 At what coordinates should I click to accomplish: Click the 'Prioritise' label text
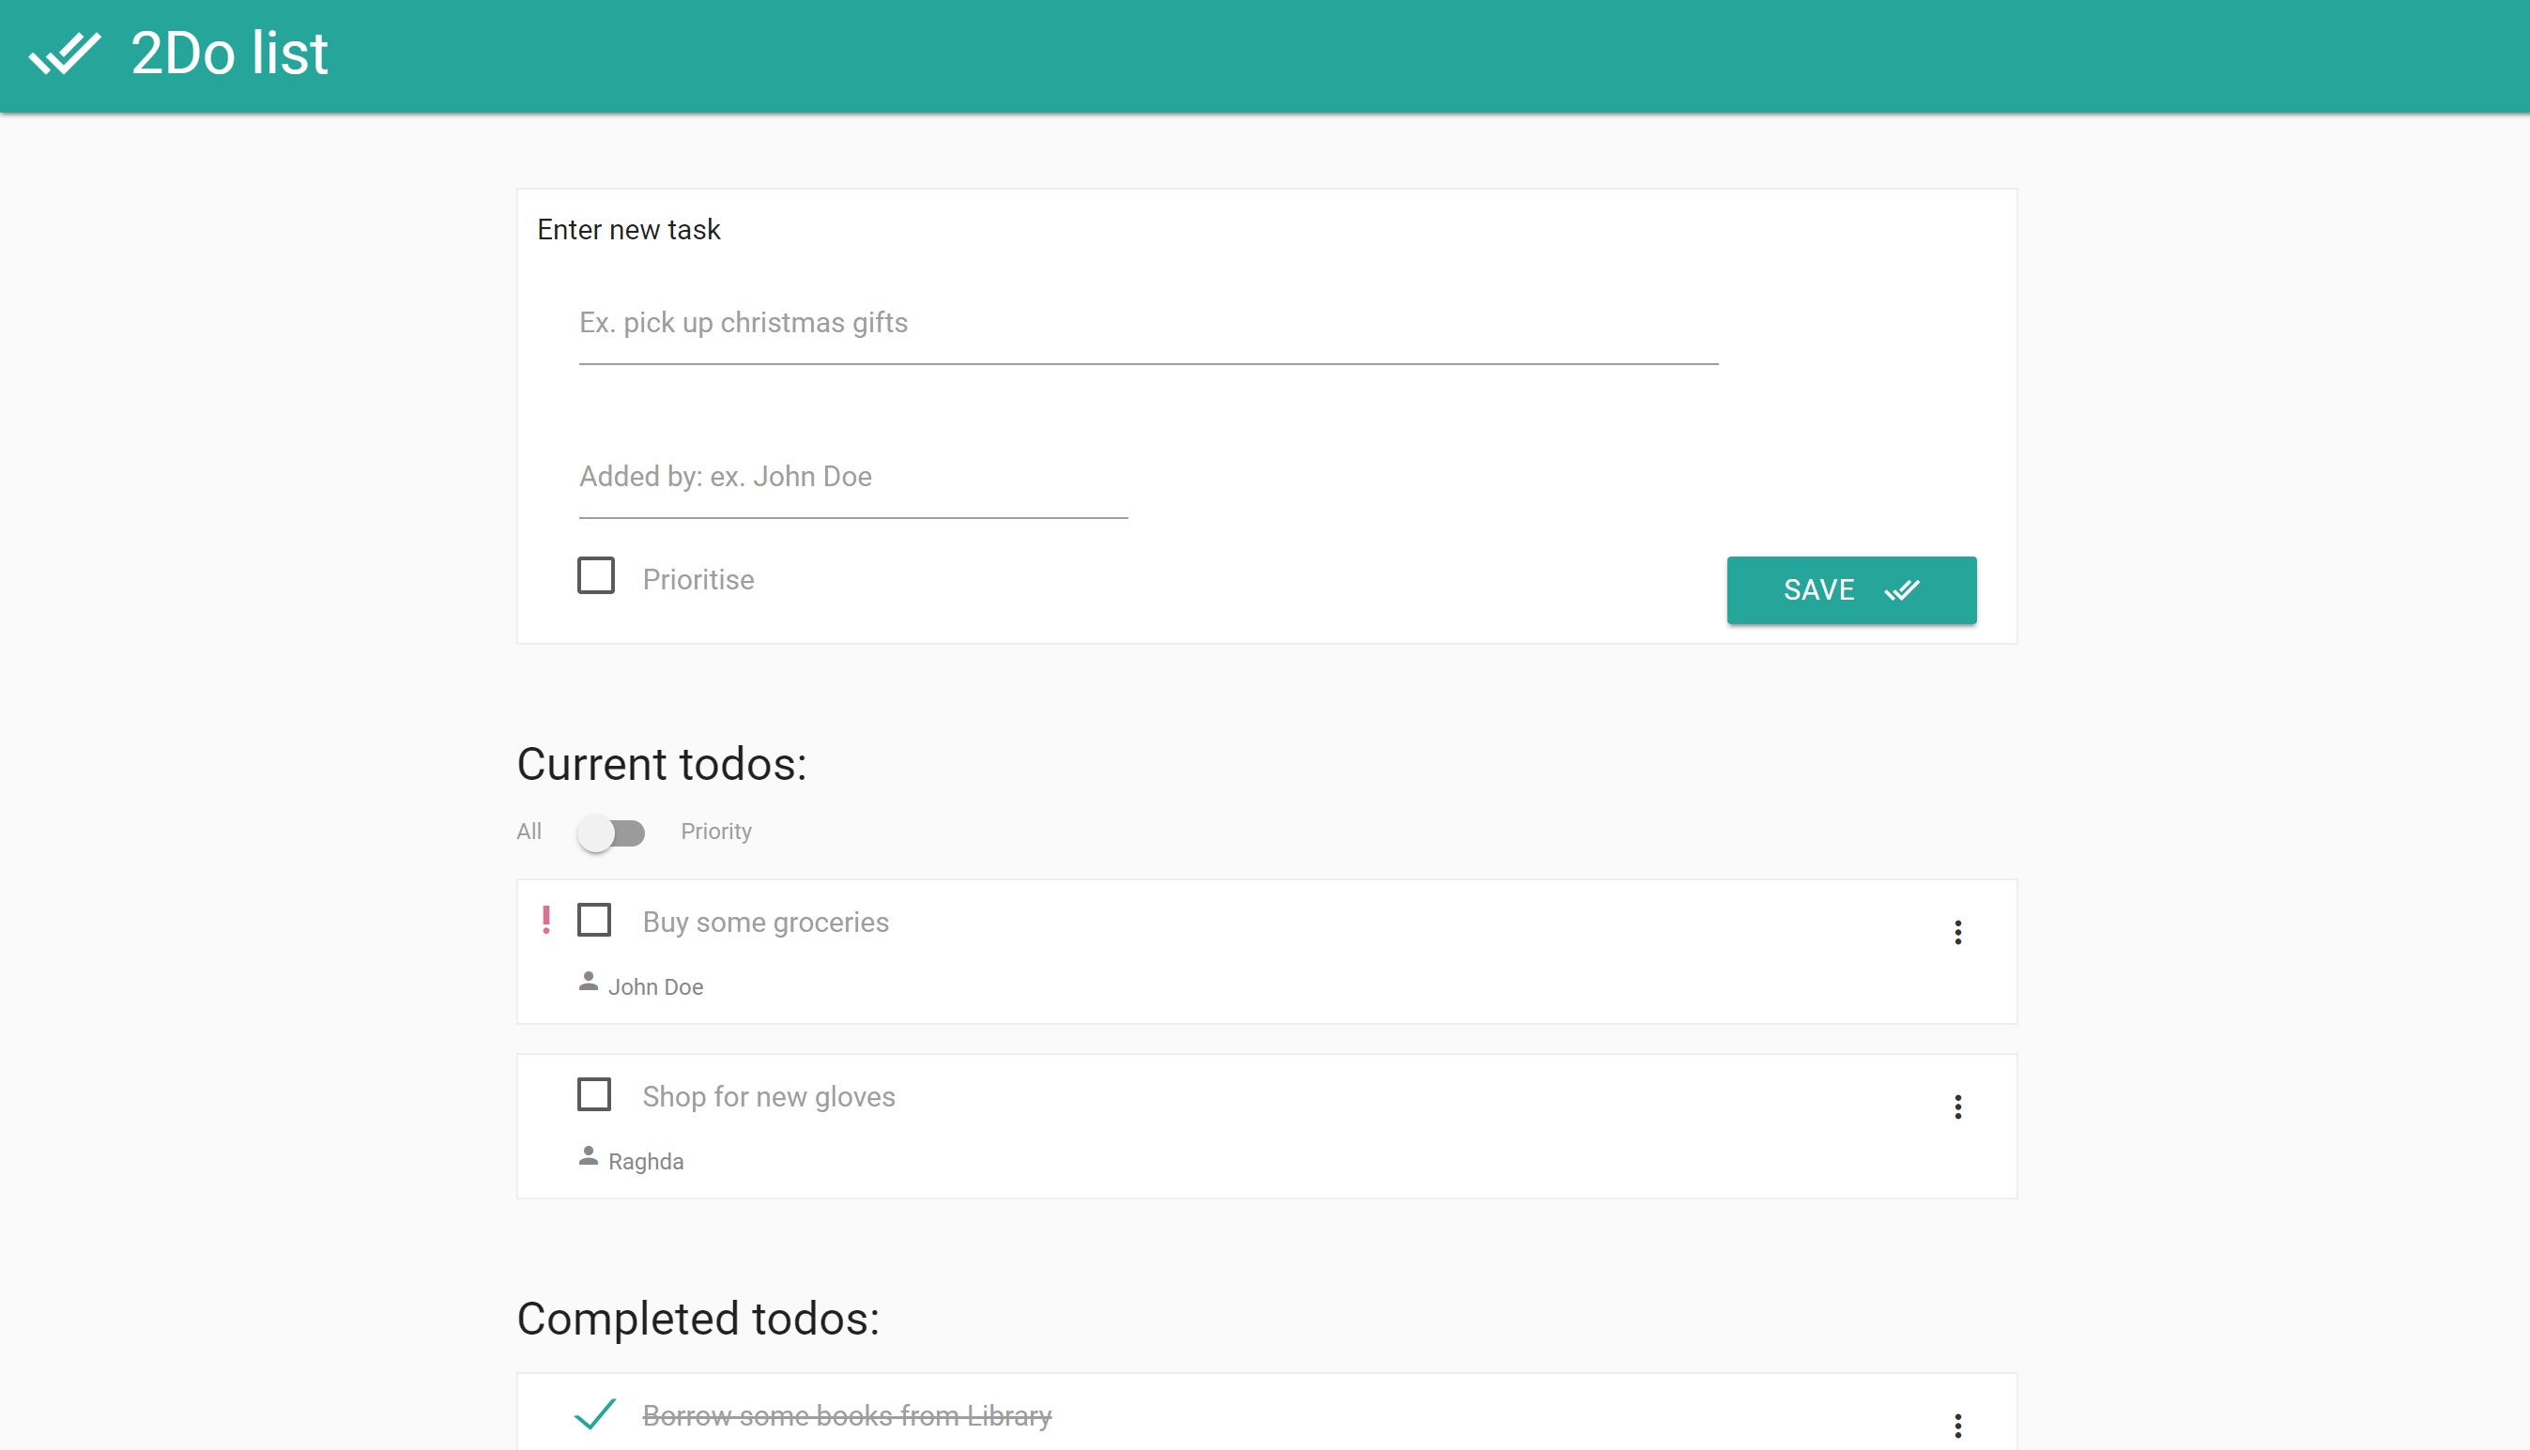coord(698,580)
